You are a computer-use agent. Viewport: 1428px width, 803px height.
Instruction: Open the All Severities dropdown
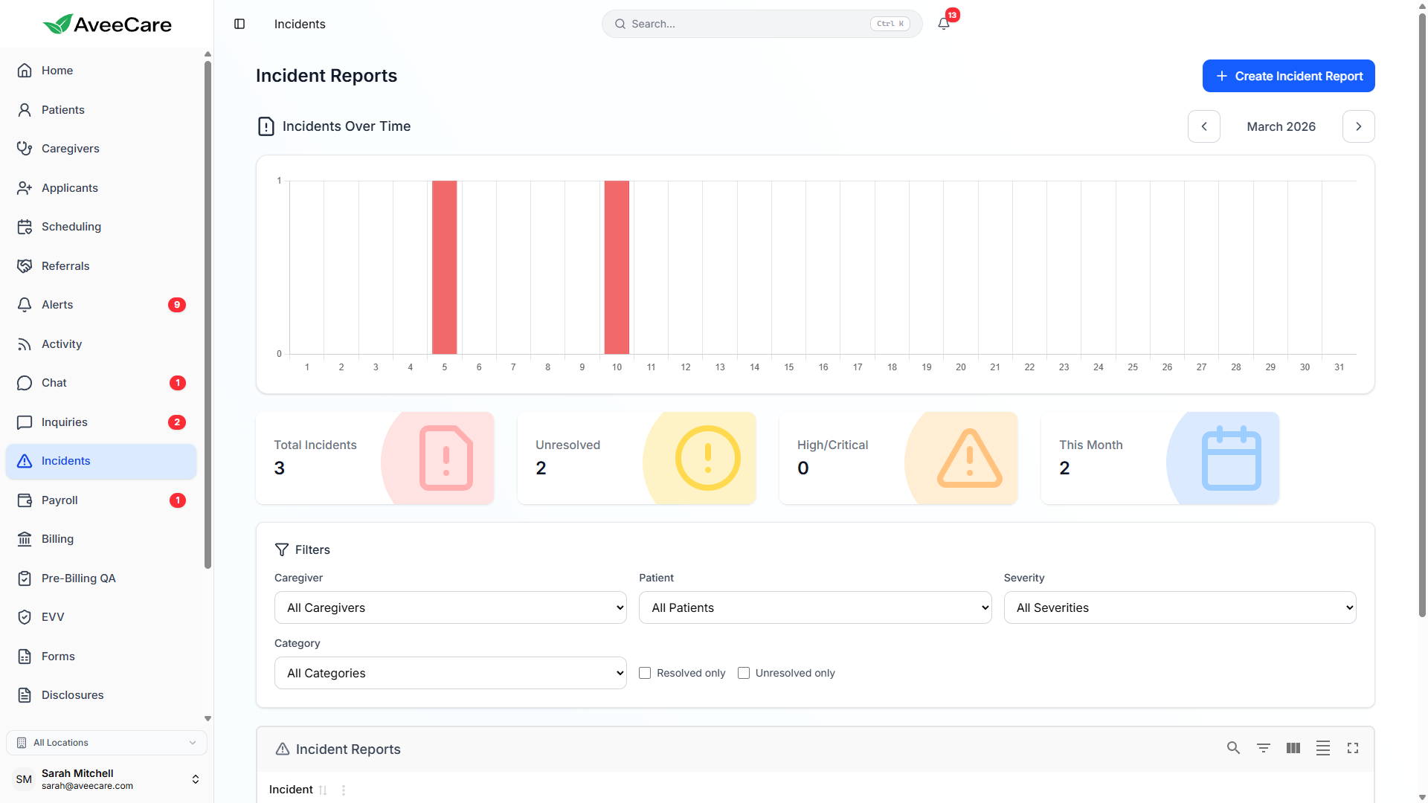pyautogui.click(x=1180, y=607)
